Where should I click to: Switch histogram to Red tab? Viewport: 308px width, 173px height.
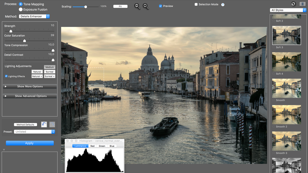[92, 146]
